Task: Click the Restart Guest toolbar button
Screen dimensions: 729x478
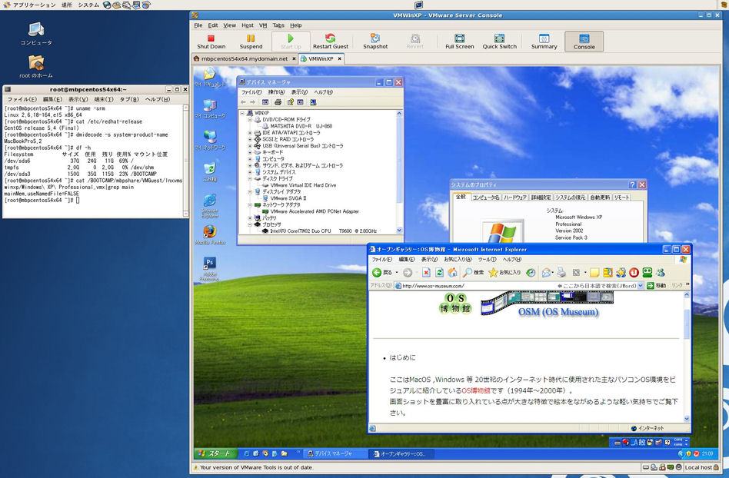Action: coord(330,41)
